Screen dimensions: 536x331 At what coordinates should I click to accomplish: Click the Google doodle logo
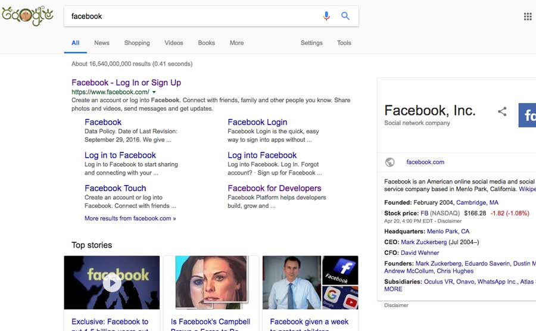coord(27,15)
